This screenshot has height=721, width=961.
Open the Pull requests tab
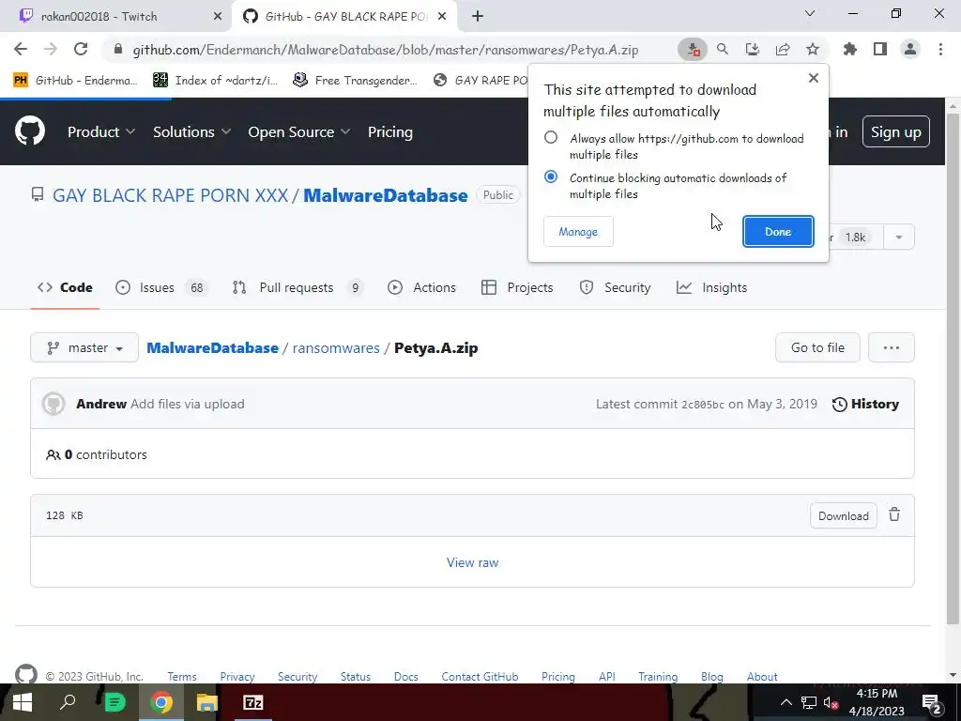(297, 287)
